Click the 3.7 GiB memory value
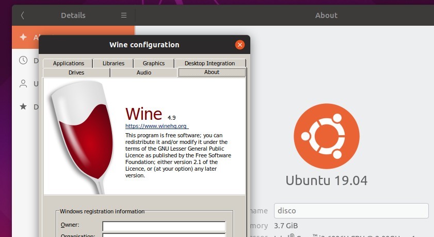Viewport: 434px width, 237px height. (x=286, y=226)
